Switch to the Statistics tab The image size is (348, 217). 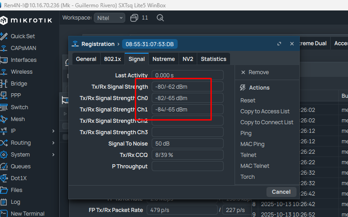coord(213,59)
